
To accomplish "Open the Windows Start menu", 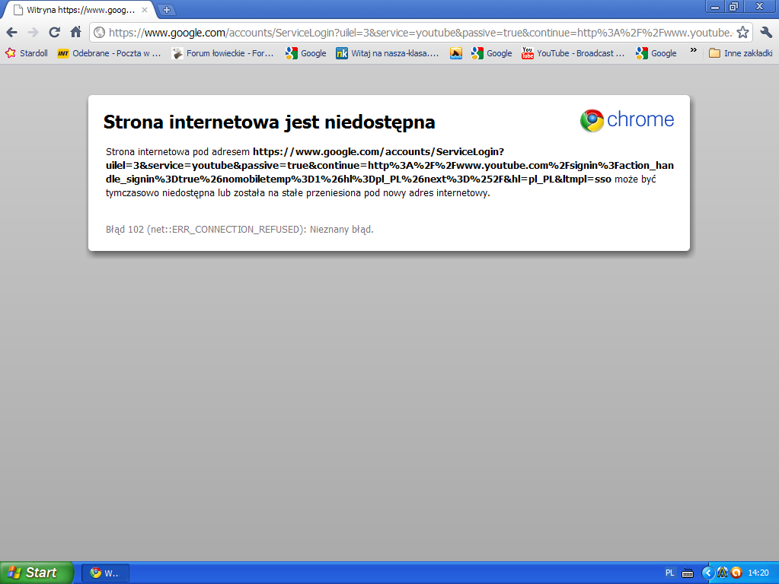I will [x=37, y=573].
